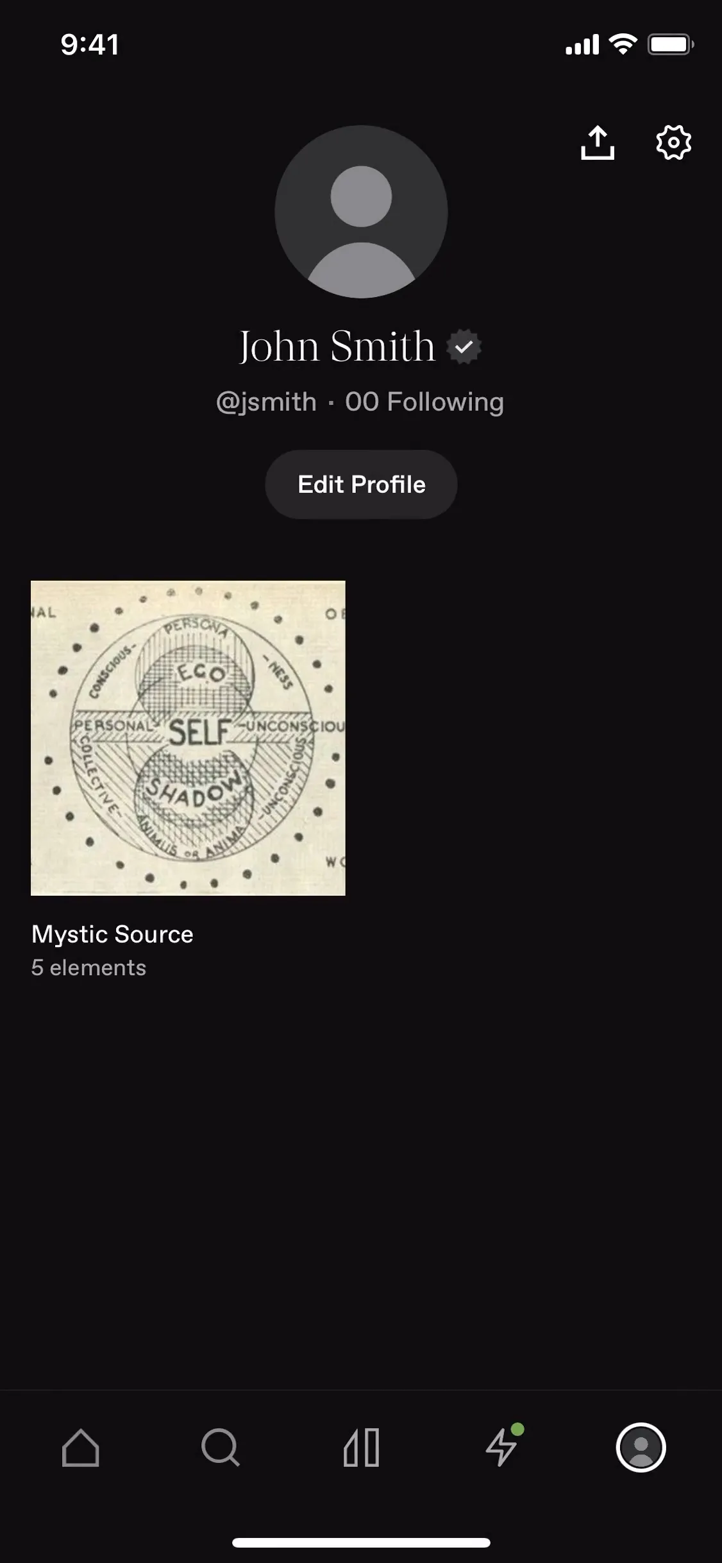
Task: Tap the default profile avatar picture
Action: 361,212
